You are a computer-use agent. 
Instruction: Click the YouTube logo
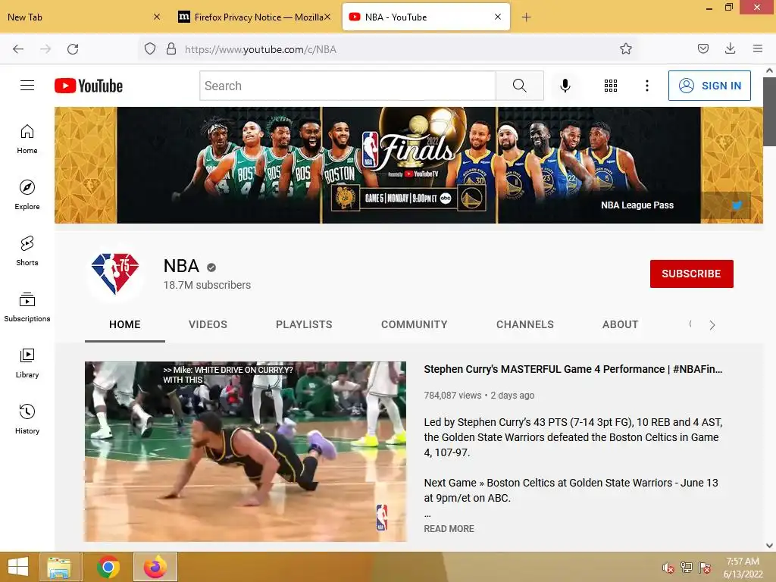pyautogui.click(x=89, y=86)
